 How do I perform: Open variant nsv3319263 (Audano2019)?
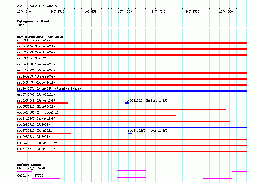click(37, 119)
